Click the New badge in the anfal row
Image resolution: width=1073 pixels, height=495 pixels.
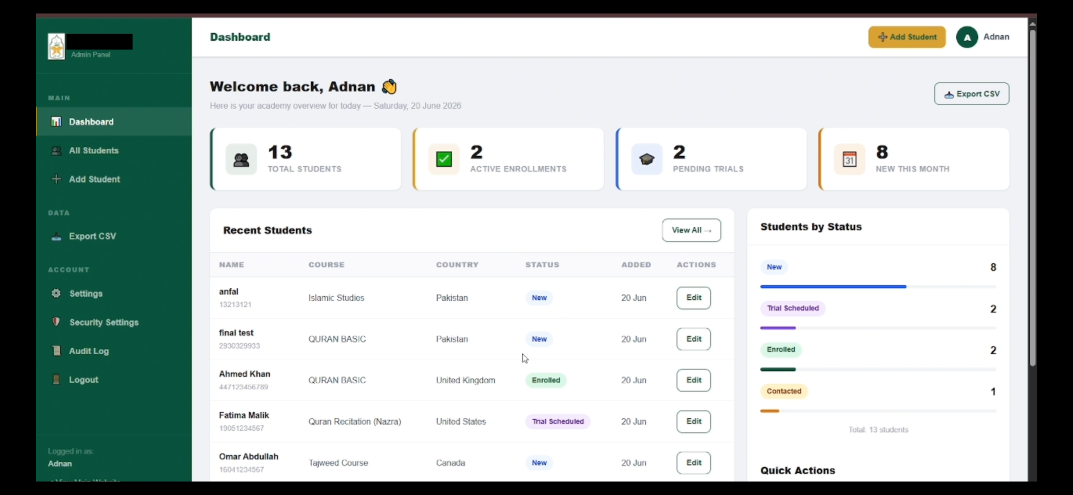(539, 297)
